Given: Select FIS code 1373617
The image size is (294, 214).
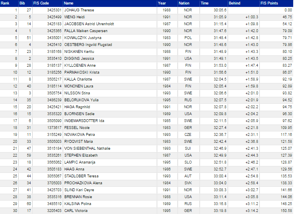Looking at the screenshot, I should click(x=54, y=128).
